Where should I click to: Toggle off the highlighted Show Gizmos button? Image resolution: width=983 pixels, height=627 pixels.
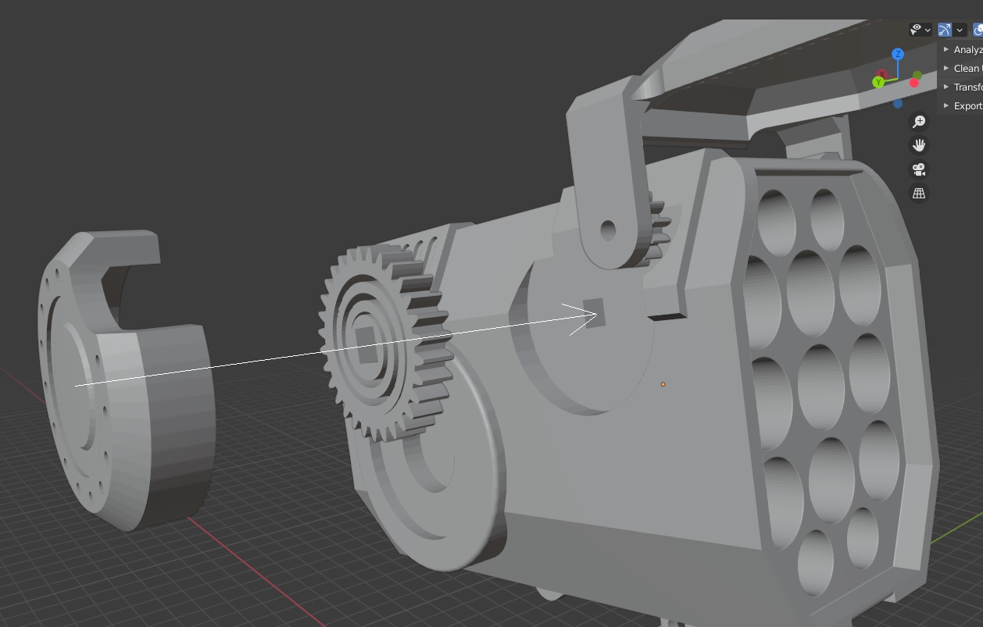coord(943,29)
